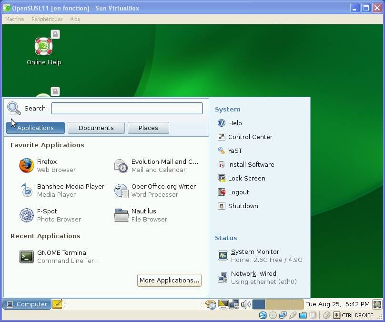Open GNOME Terminal from Recent Applications
Image resolution: width=385 pixels, height=322 pixels.
(60, 257)
